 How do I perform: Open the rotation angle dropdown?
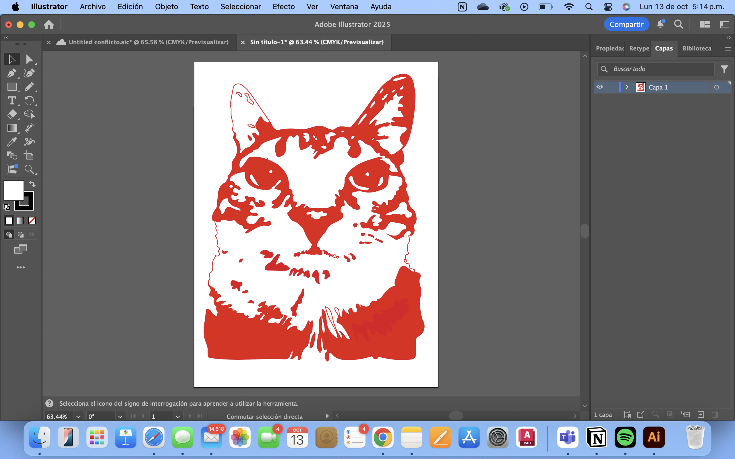(120, 417)
